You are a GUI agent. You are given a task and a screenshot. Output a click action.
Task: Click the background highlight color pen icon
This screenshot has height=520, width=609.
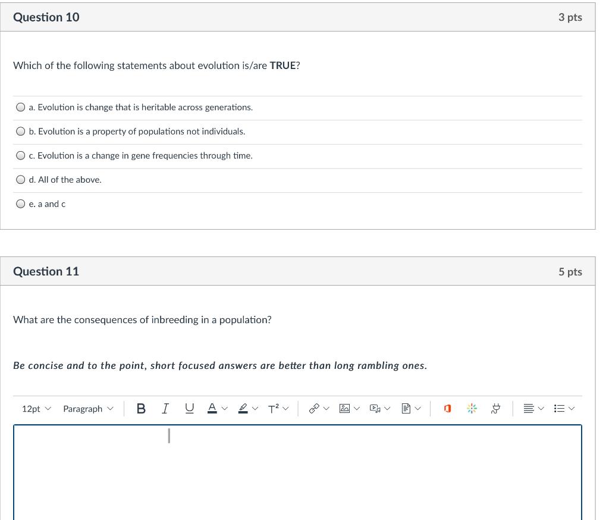243,409
